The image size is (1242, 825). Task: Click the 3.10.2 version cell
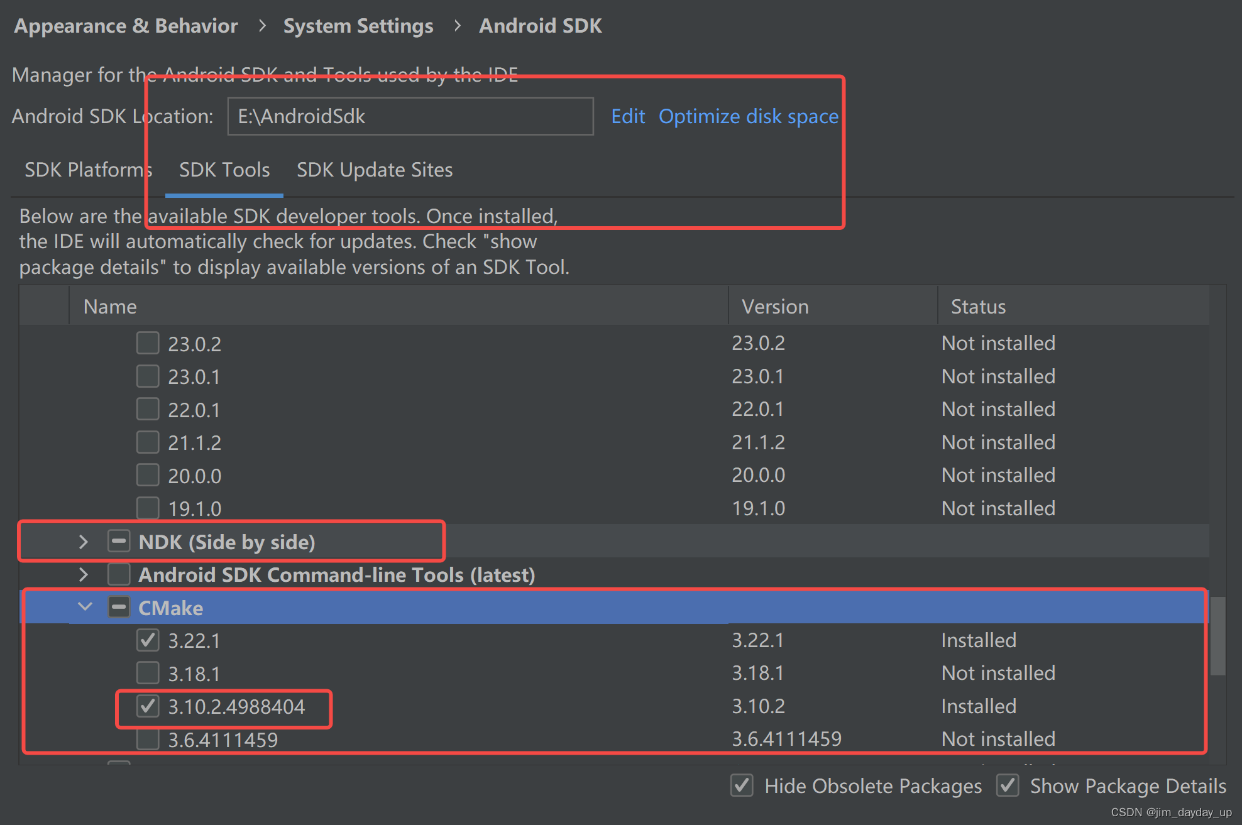click(758, 706)
